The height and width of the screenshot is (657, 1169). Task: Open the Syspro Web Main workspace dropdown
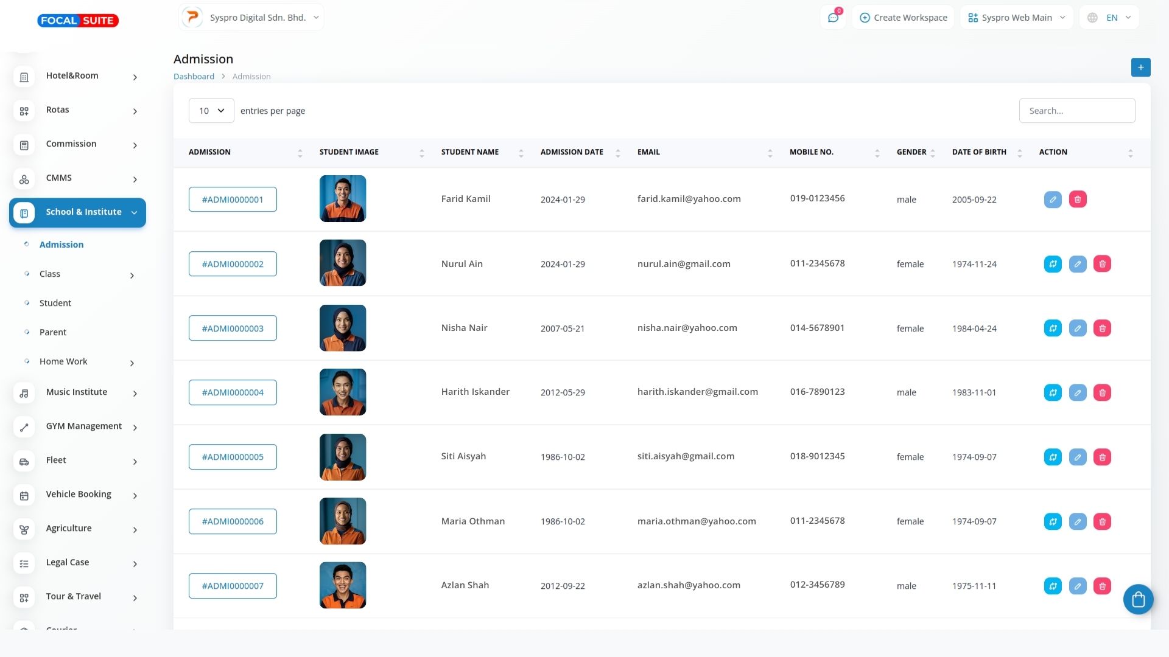(x=1016, y=18)
